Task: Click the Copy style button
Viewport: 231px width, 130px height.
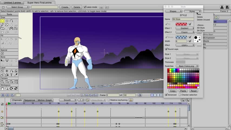Action: click(x=173, y=91)
